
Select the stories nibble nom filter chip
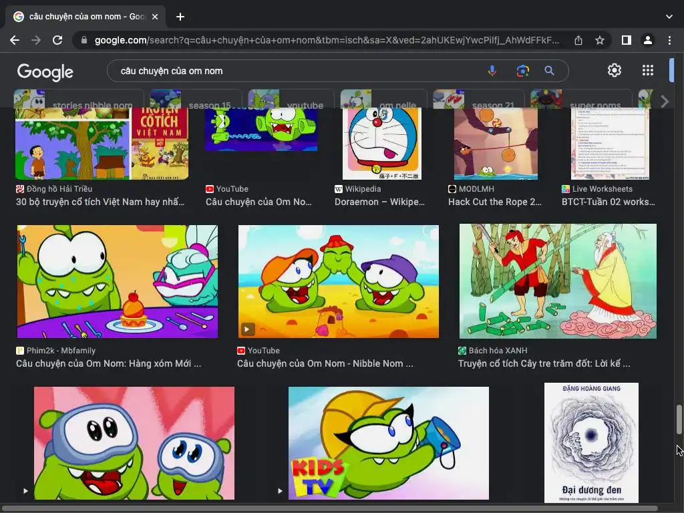click(x=79, y=99)
